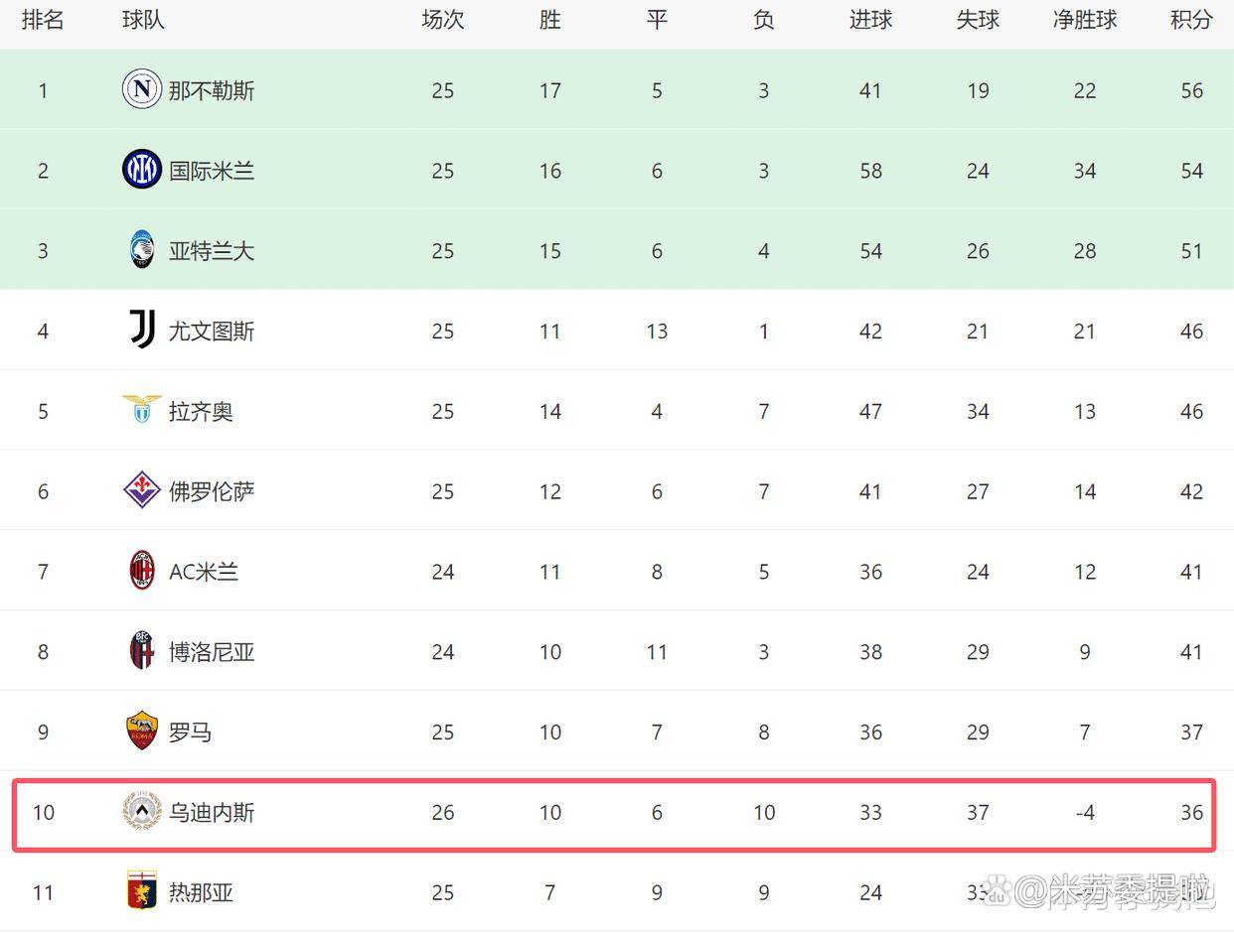This screenshot has height=933, width=1234.
Task: Click the Bologna club crest
Action: [142, 651]
